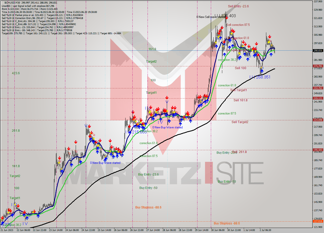Viewport: 324px width, 233px height.
Task: Click the green 261.8 Fibonacci label
Action: pos(16,131)
